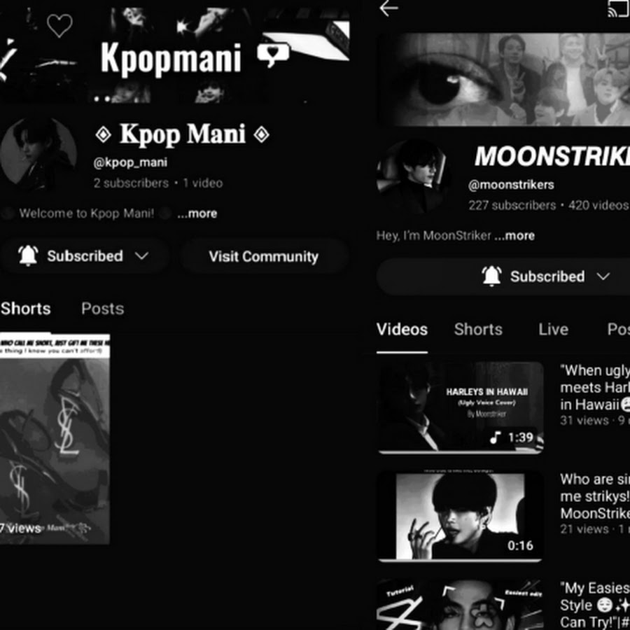Click the Kpop Mani profile avatar
630x630 pixels.
[38, 155]
